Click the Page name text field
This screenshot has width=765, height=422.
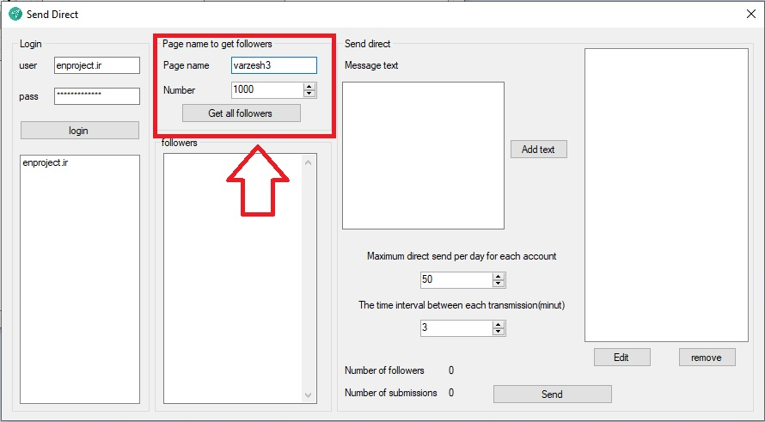coord(273,65)
